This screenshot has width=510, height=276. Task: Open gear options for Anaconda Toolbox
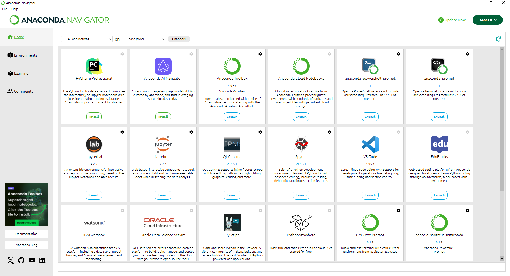click(x=260, y=54)
